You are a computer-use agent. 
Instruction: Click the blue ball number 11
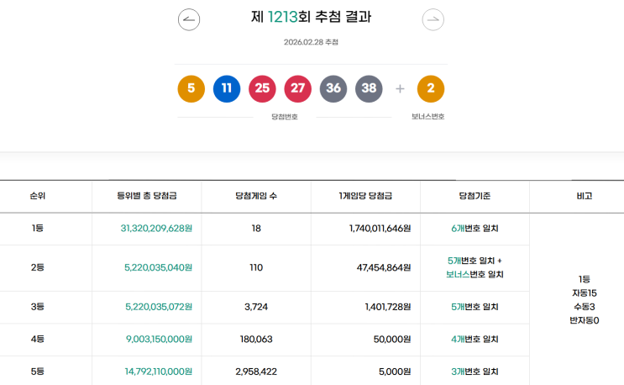(227, 88)
